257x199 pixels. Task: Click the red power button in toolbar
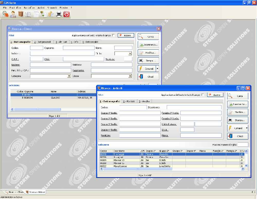67,14
